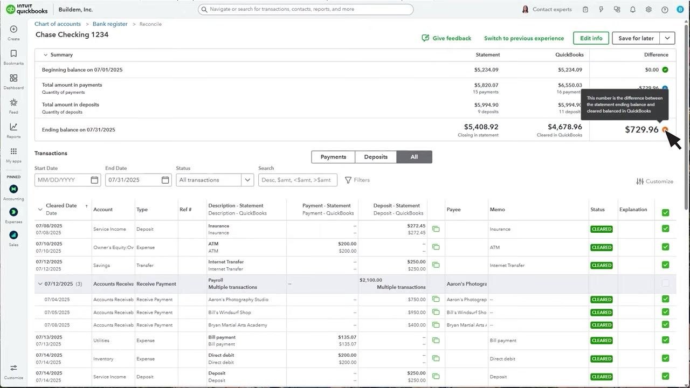690x388 pixels.
Task: Click Save for later button
Action: click(x=636, y=38)
